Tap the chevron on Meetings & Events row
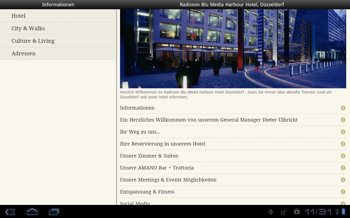Screen dimensions: 350x218 point(343,180)
